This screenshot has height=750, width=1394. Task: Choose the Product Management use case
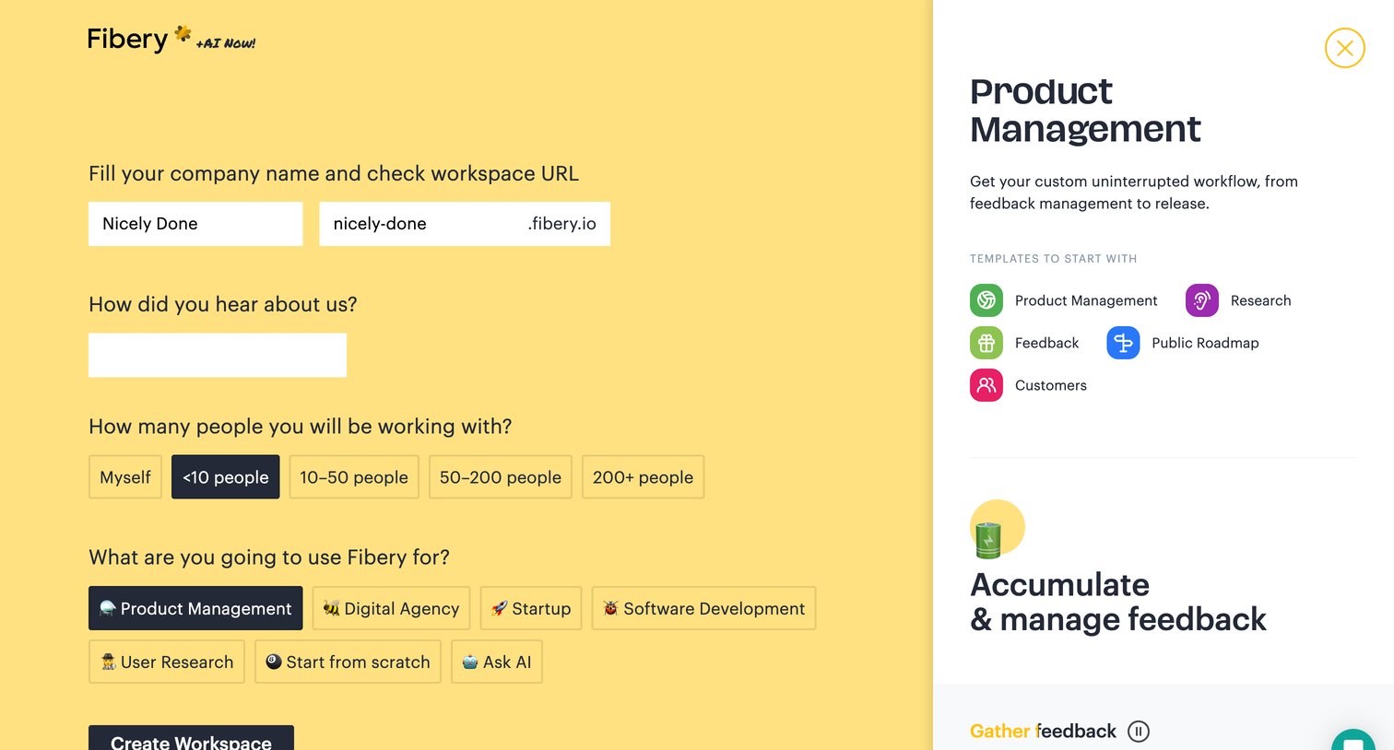pos(195,608)
